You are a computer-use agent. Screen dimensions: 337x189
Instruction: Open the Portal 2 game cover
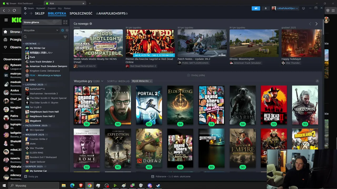pyautogui.click(x=149, y=105)
